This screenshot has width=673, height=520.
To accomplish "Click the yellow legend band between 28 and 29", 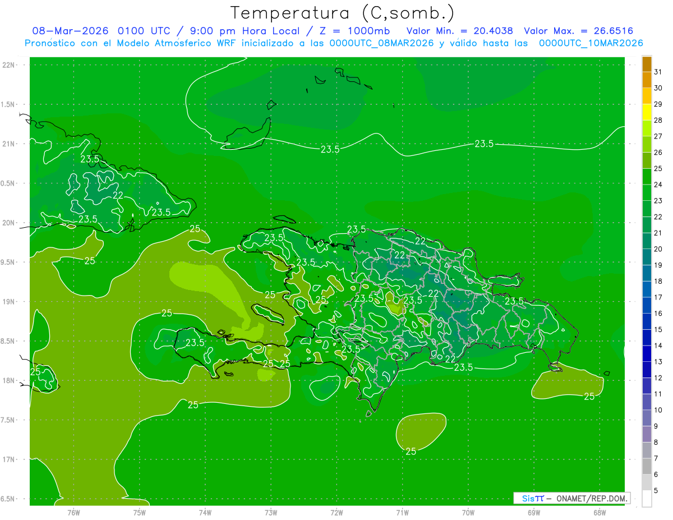I will tap(647, 112).
